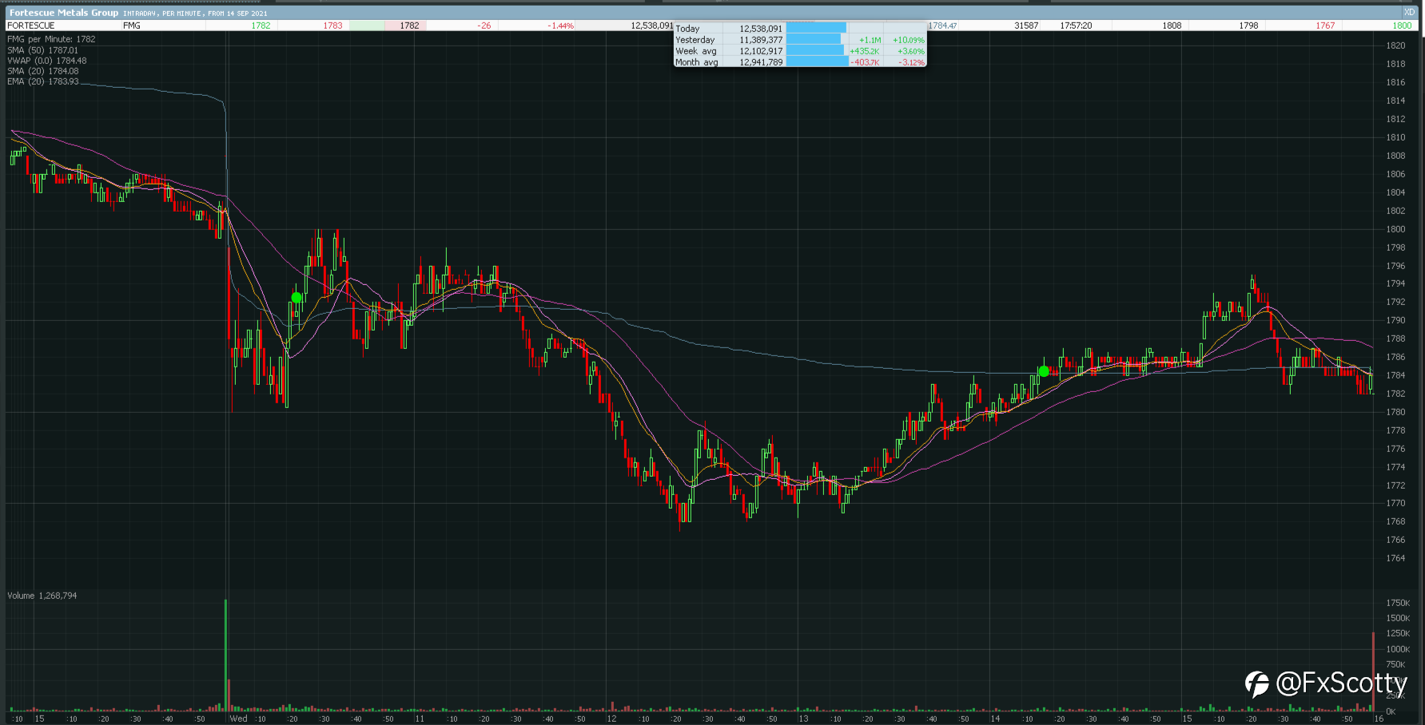The width and height of the screenshot is (1425, 725).
Task: Click the pink-highlighted 1782 last price cell
Action: tap(406, 26)
